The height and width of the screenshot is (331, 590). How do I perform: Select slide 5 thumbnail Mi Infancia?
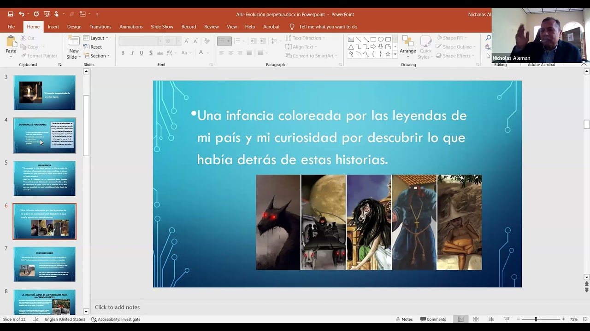coord(44,178)
